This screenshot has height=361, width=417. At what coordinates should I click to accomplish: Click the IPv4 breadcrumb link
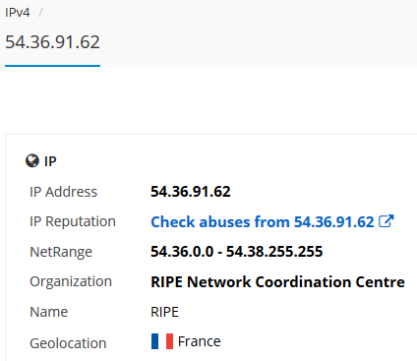[18, 13]
